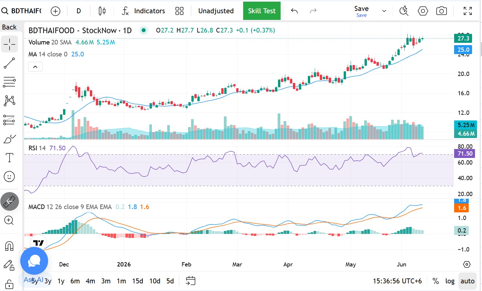The height and width of the screenshot is (291, 482).
Task: Open the Ask AI chat bubble
Action: [34, 261]
